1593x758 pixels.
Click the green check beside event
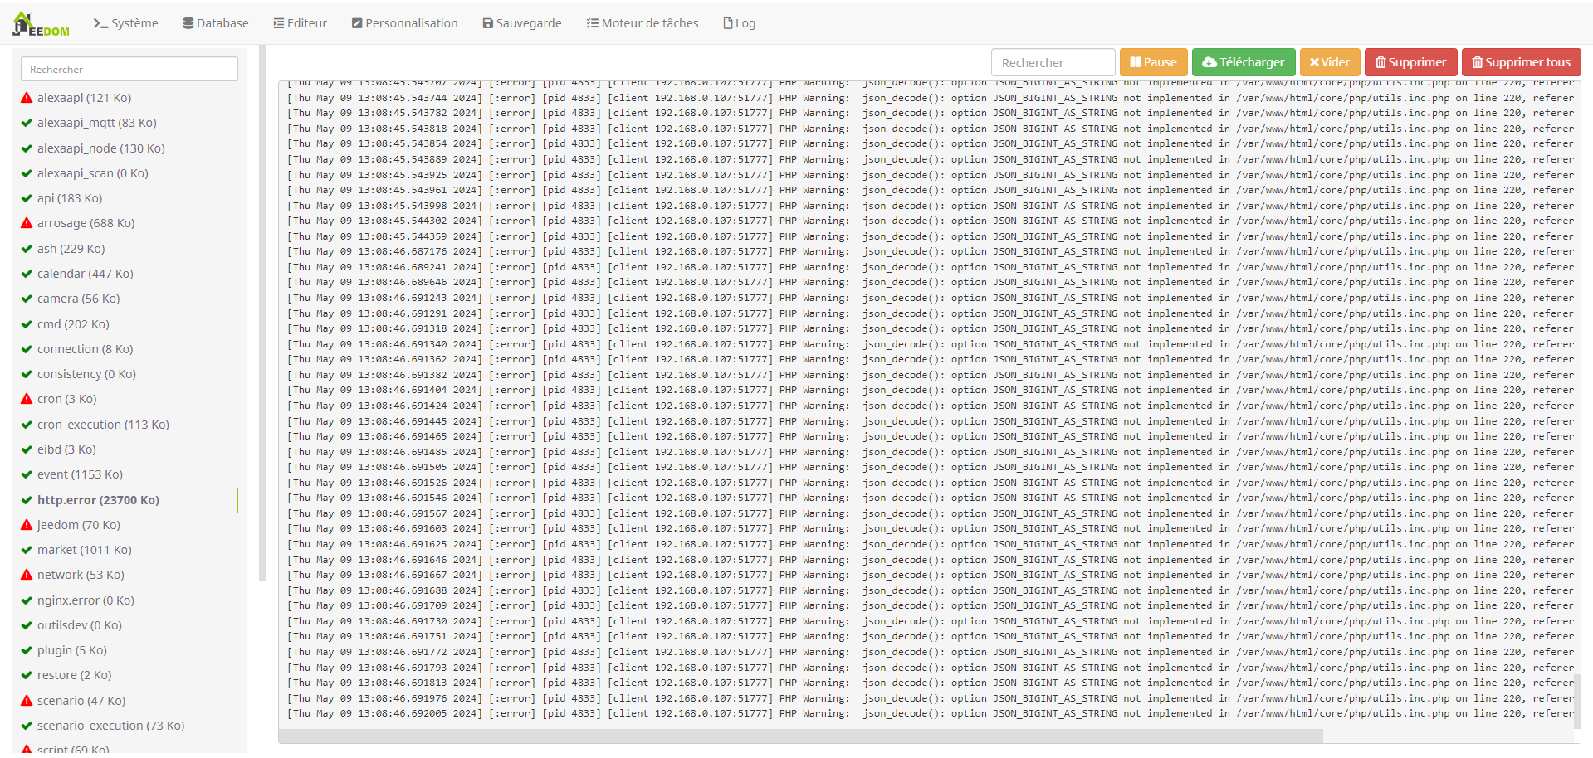click(x=27, y=474)
